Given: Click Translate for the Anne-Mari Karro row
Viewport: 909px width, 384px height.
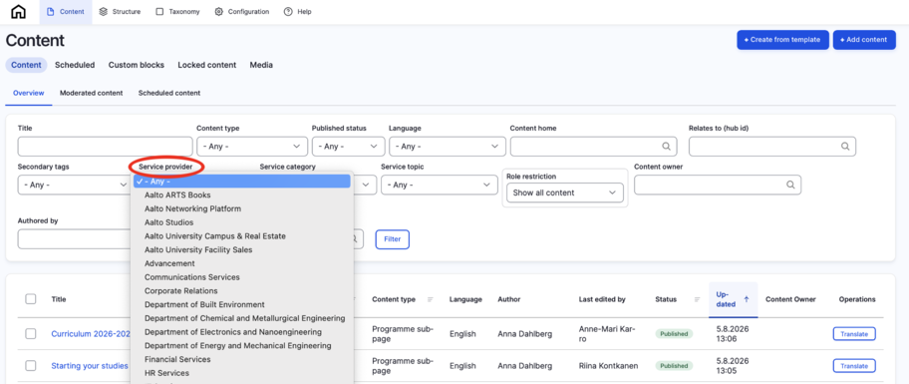Looking at the screenshot, I should [854, 333].
